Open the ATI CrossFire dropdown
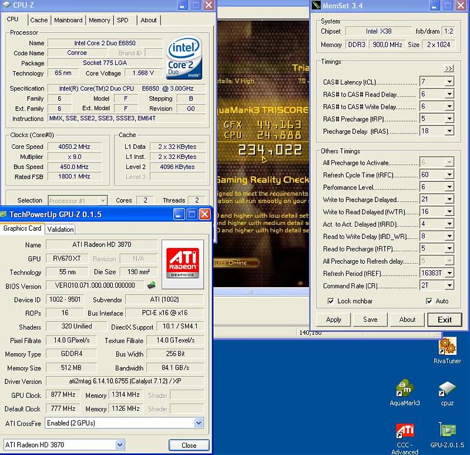Image resolution: width=470 pixels, height=455 pixels. click(x=199, y=423)
